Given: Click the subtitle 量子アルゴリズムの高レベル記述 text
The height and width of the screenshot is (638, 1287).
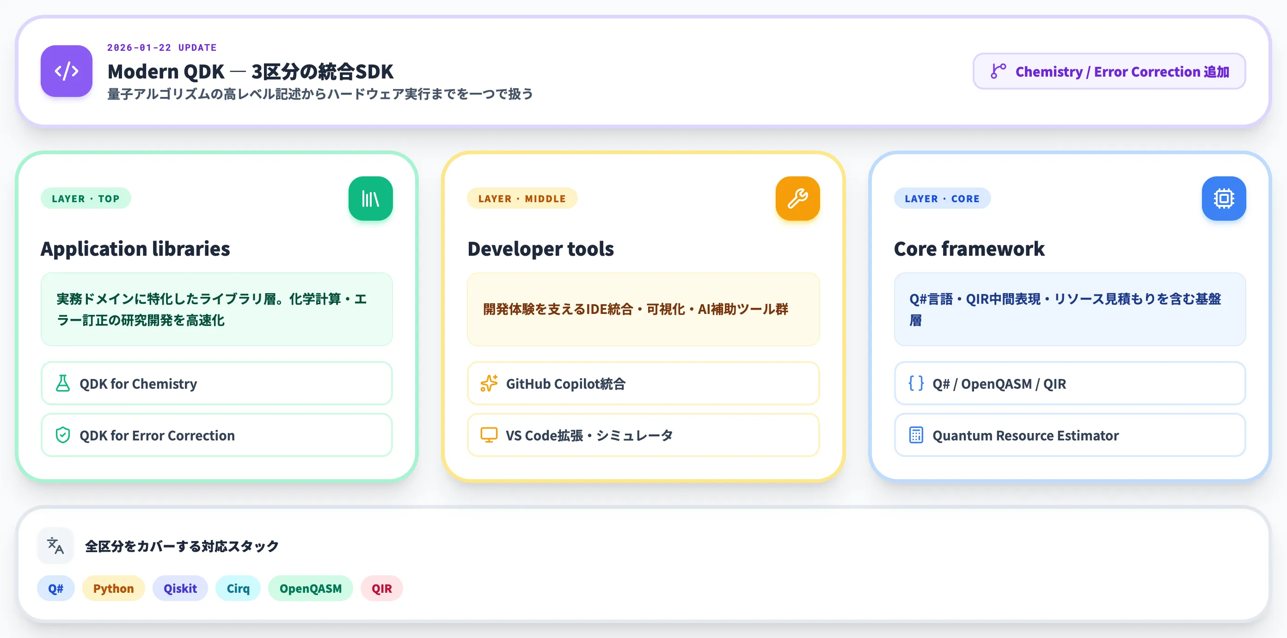Looking at the screenshot, I should point(320,94).
